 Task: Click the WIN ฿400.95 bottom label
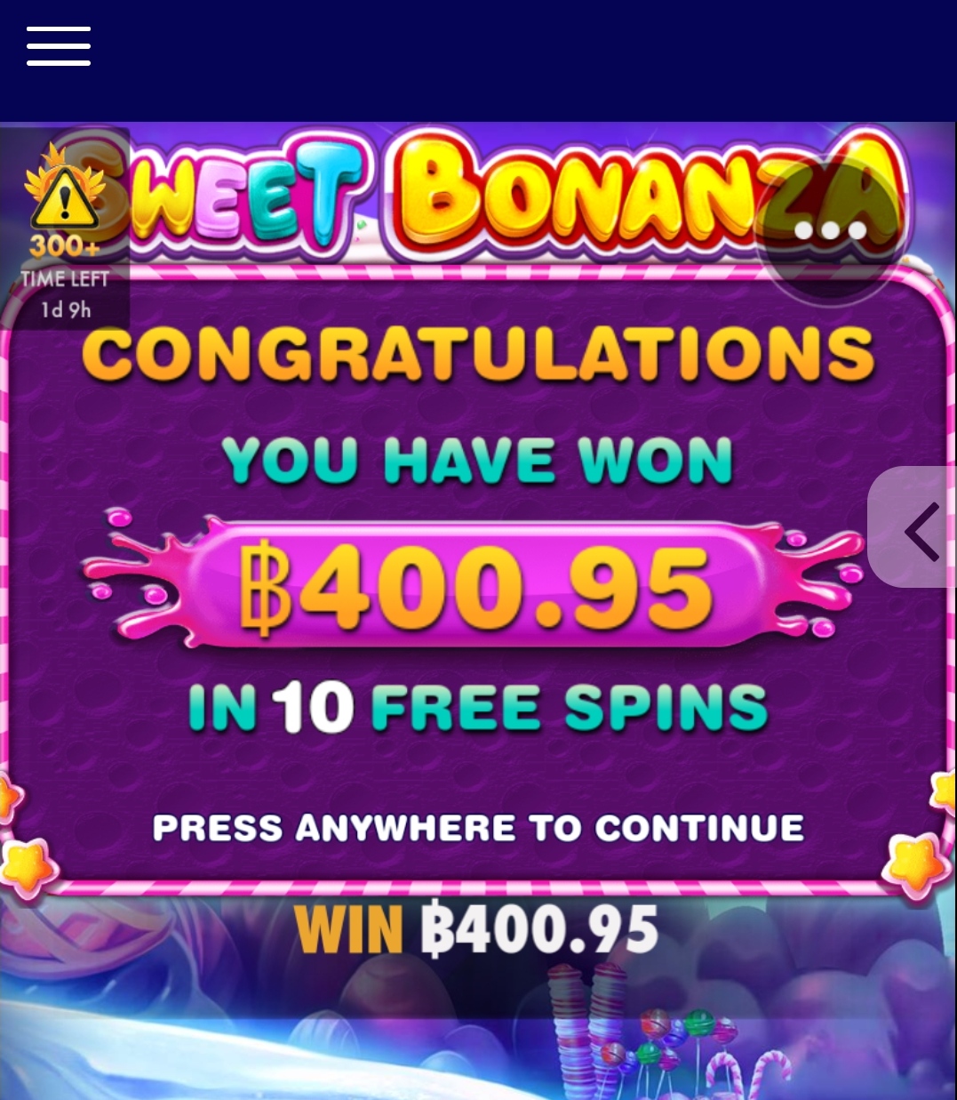coord(476,929)
